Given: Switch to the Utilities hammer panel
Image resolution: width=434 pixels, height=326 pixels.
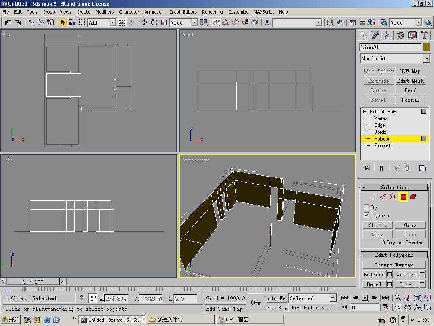Looking at the screenshot, I should coord(425,35).
